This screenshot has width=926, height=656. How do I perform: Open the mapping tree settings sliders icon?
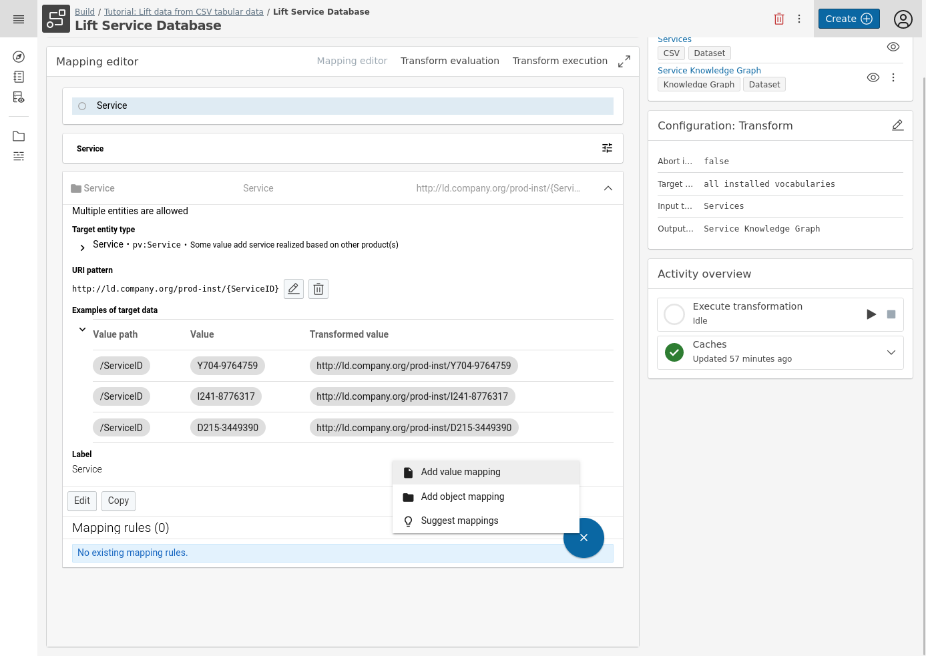point(607,148)
